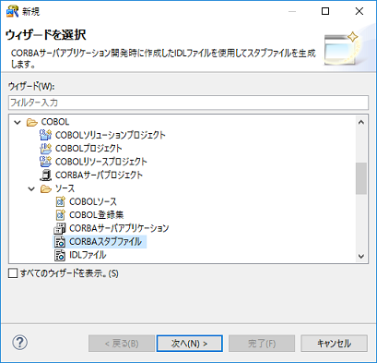Click the ソース folder icon

[x=46, y=188]
